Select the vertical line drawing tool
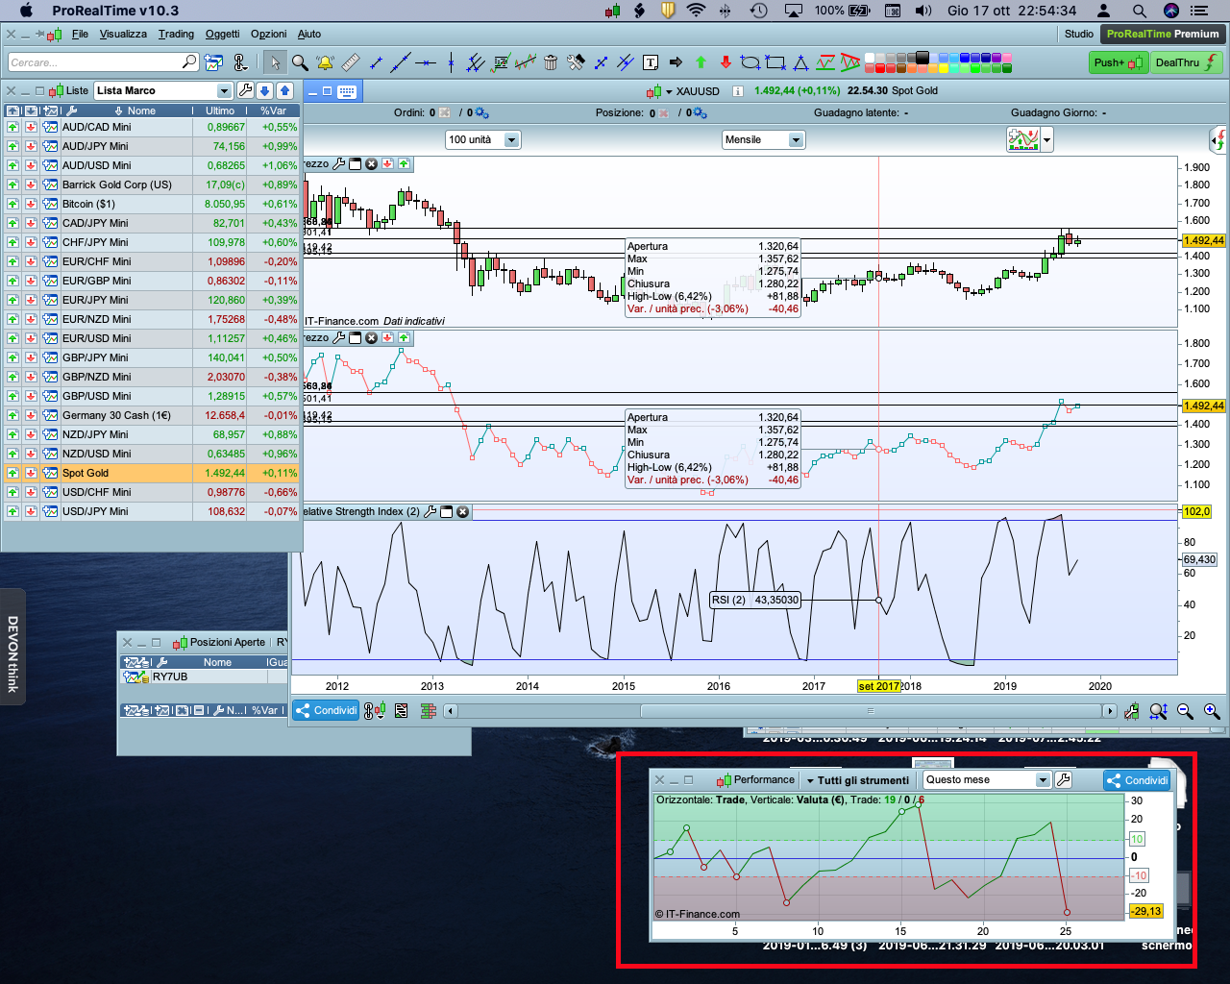Screen dimensions: 1230x984 point(451,62)
